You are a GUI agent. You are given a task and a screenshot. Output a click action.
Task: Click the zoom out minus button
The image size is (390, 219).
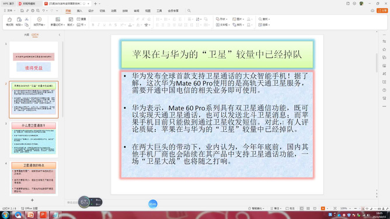point(356,208)
